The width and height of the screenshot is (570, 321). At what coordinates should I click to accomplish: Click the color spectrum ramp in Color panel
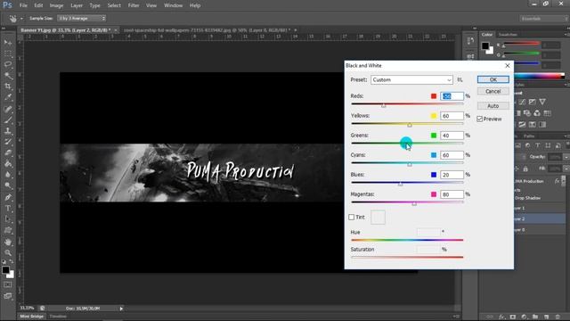[x=540, y=76]
